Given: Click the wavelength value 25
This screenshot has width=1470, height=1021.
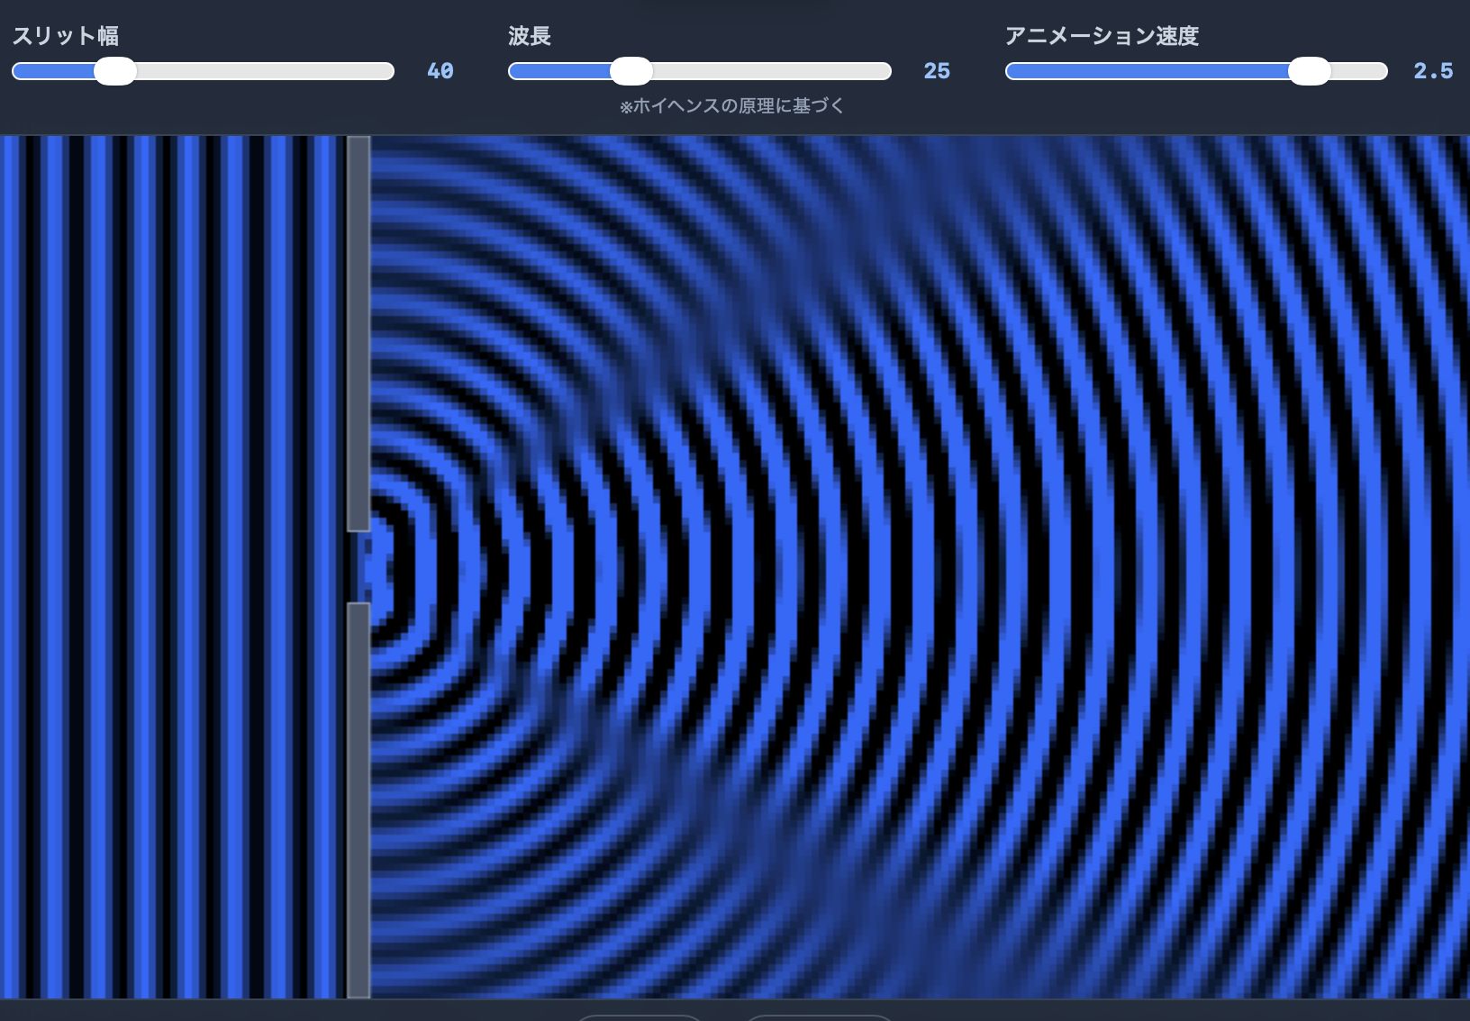Looking at the screenshot, I should click(x=937, y=71).
